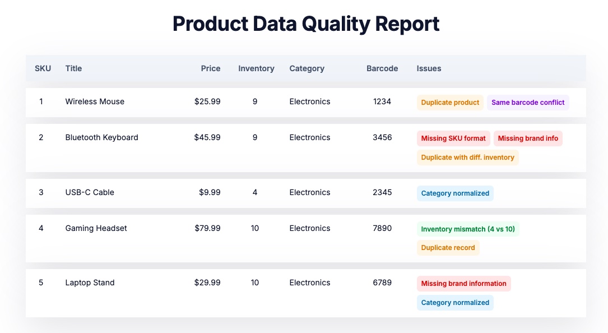Viewport: 608px width, 333px height.
Task: Click the 'Duplicate product' issue tag
Action: [450, 103]
